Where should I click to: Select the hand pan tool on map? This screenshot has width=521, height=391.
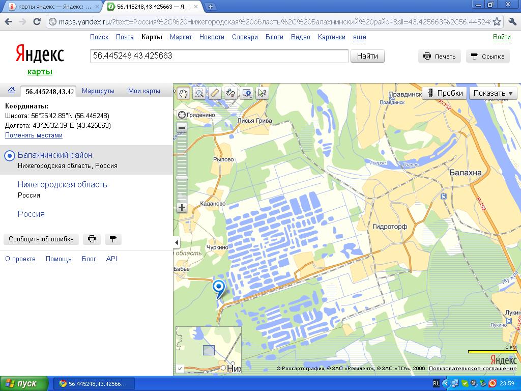click(183, 93)
